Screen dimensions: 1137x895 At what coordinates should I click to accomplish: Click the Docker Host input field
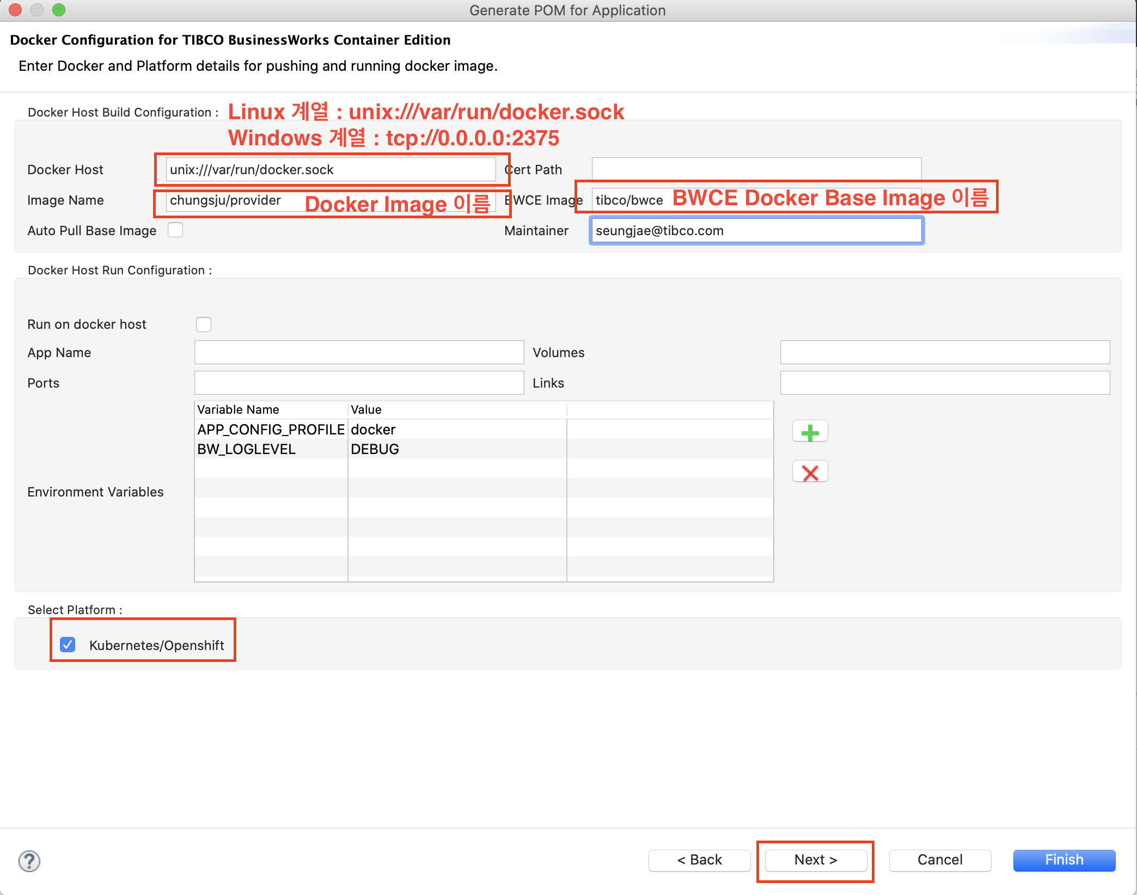pyautogui.click(x=331, y=169)
